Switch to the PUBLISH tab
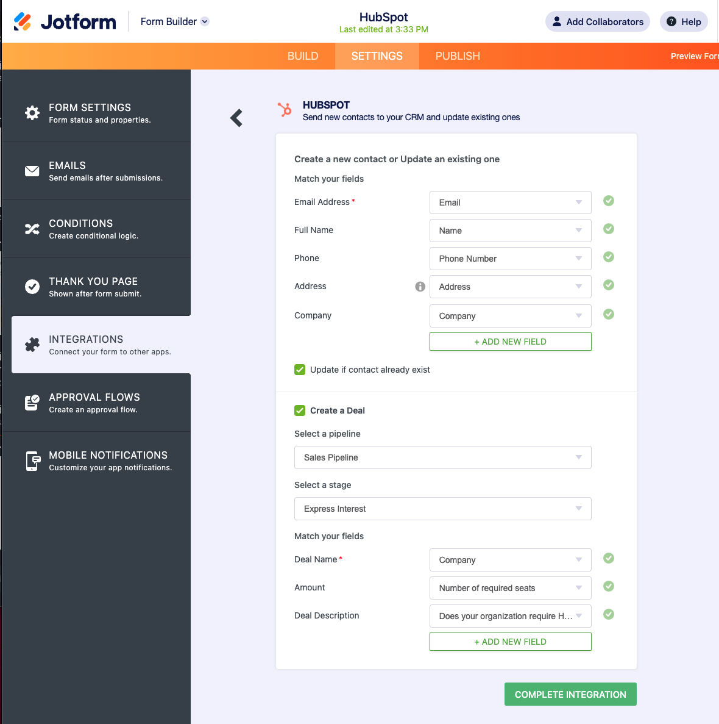The image size is (719, 724). click(x=458, y=56)
